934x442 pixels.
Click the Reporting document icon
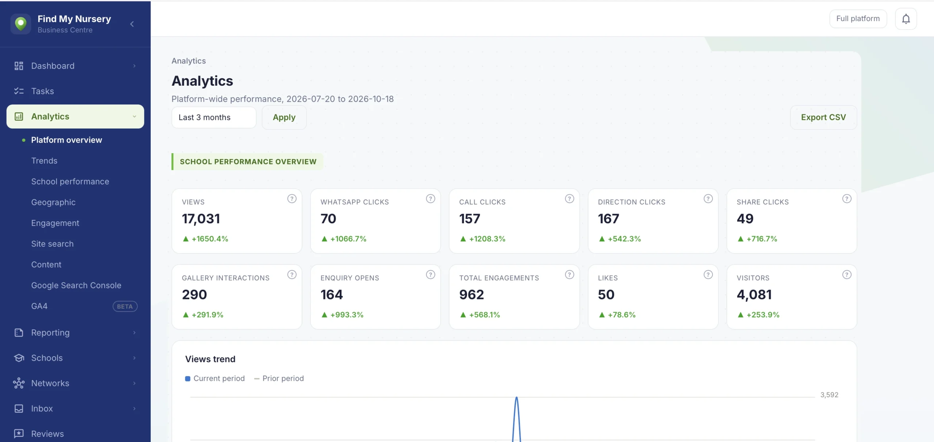pyautogui.click(x=19, y=333)
